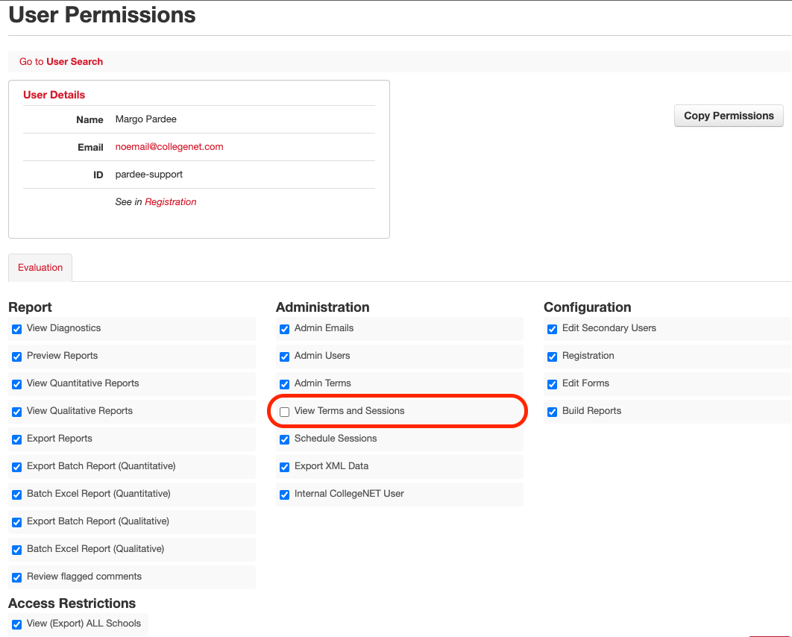Screen dimensions: 792x637
Task: Open the Registration link in User Details
Action: tap(171, 202)
